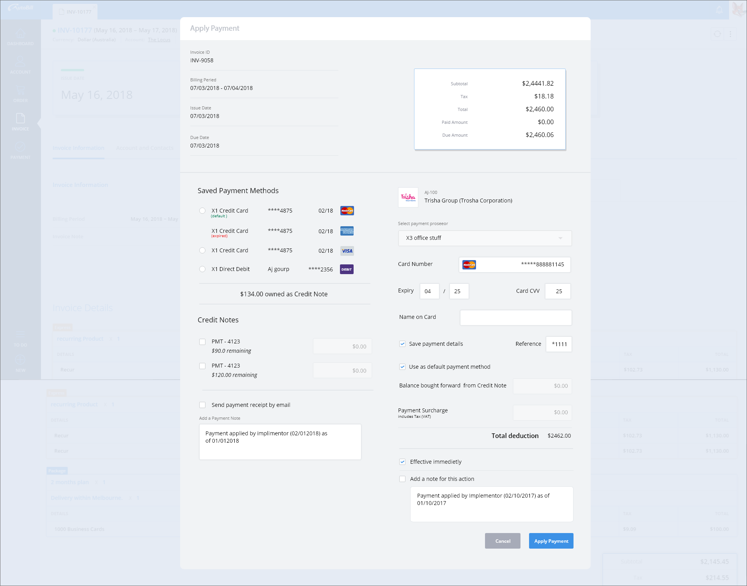
Task: Click the Apply Payment button
Action: pos(551,541)
